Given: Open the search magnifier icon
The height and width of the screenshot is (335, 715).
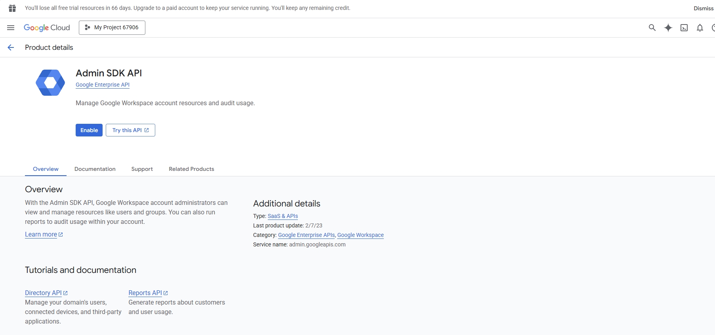Looking at the screenshot, I should tap(652, 28).
